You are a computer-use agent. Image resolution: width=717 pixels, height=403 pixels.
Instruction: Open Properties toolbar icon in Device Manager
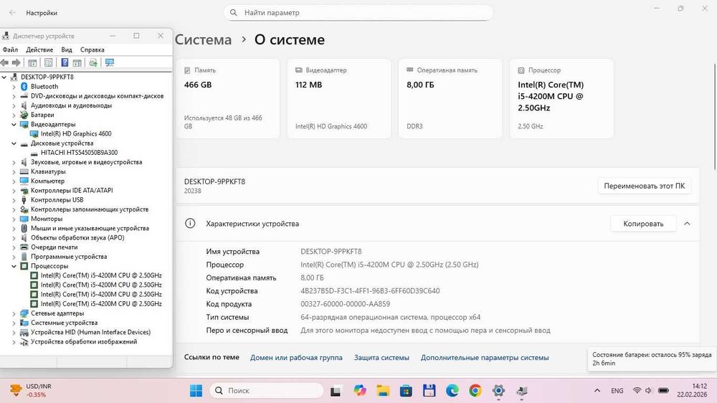coord(48,62)
